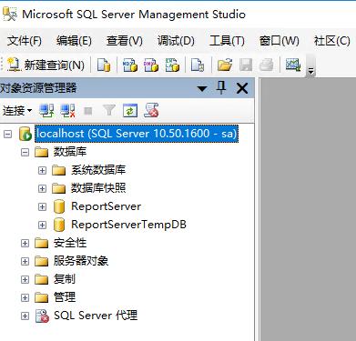Screen dimensions: 356x341
Task: Collapse the 数据库 folder
Action: click(25, 152)
